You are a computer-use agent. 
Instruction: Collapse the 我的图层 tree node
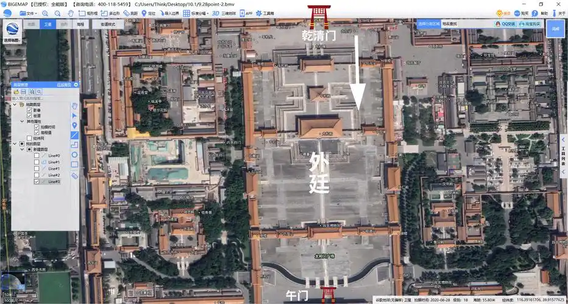click(15, 143)
